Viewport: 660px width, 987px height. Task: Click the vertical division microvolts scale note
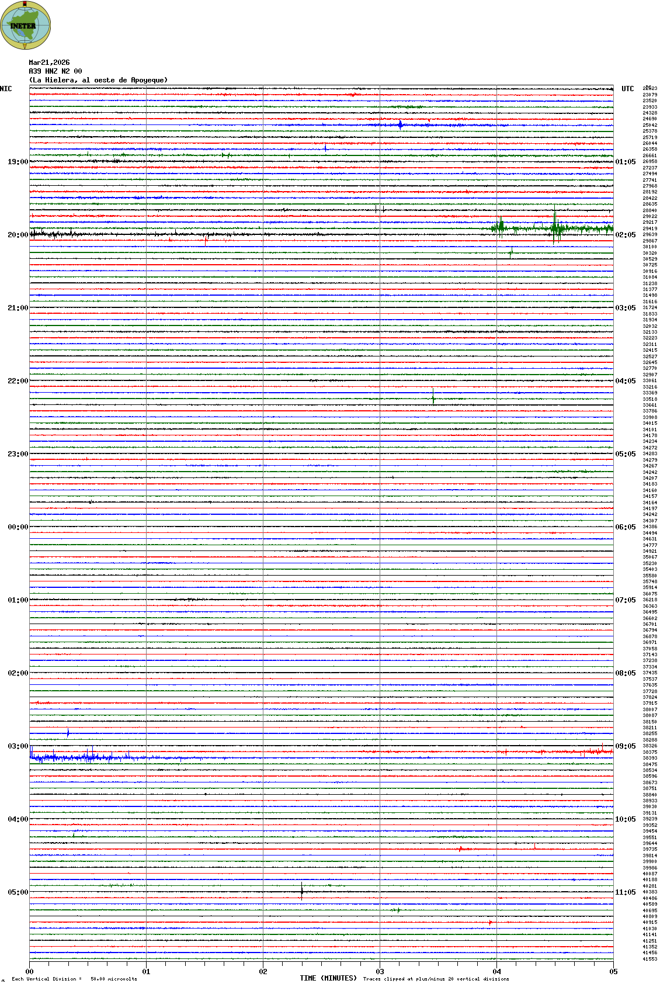74,979
